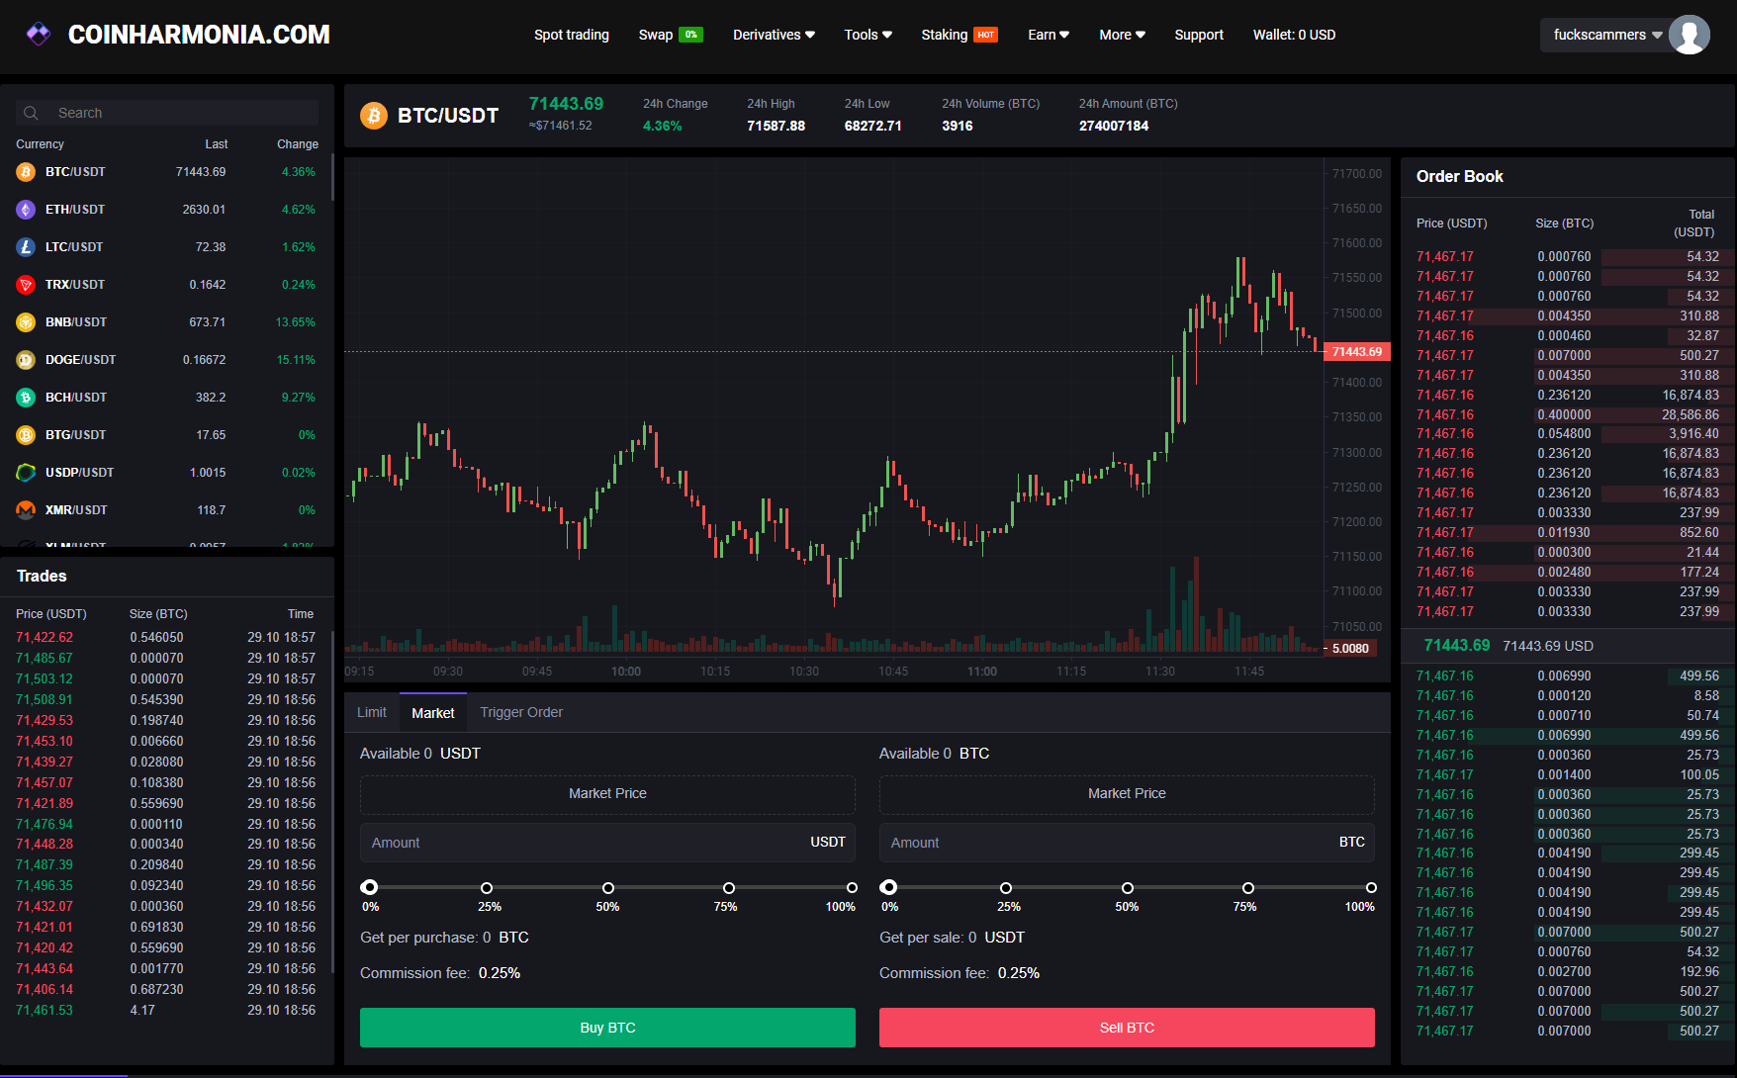This screenshot has width=1737, height=1078.
Task: Open the More dropdown menu
Action: tap(1122, 35)
